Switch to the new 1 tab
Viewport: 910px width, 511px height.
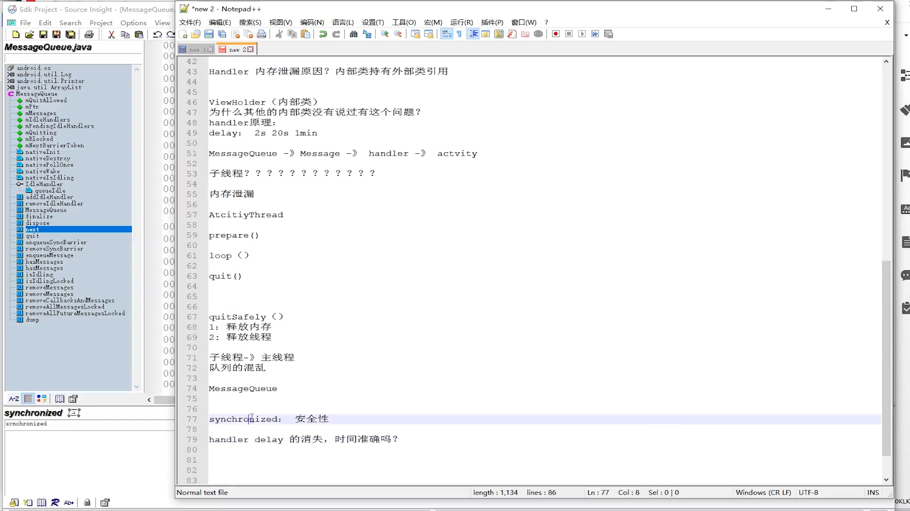(x=193, y=49)
